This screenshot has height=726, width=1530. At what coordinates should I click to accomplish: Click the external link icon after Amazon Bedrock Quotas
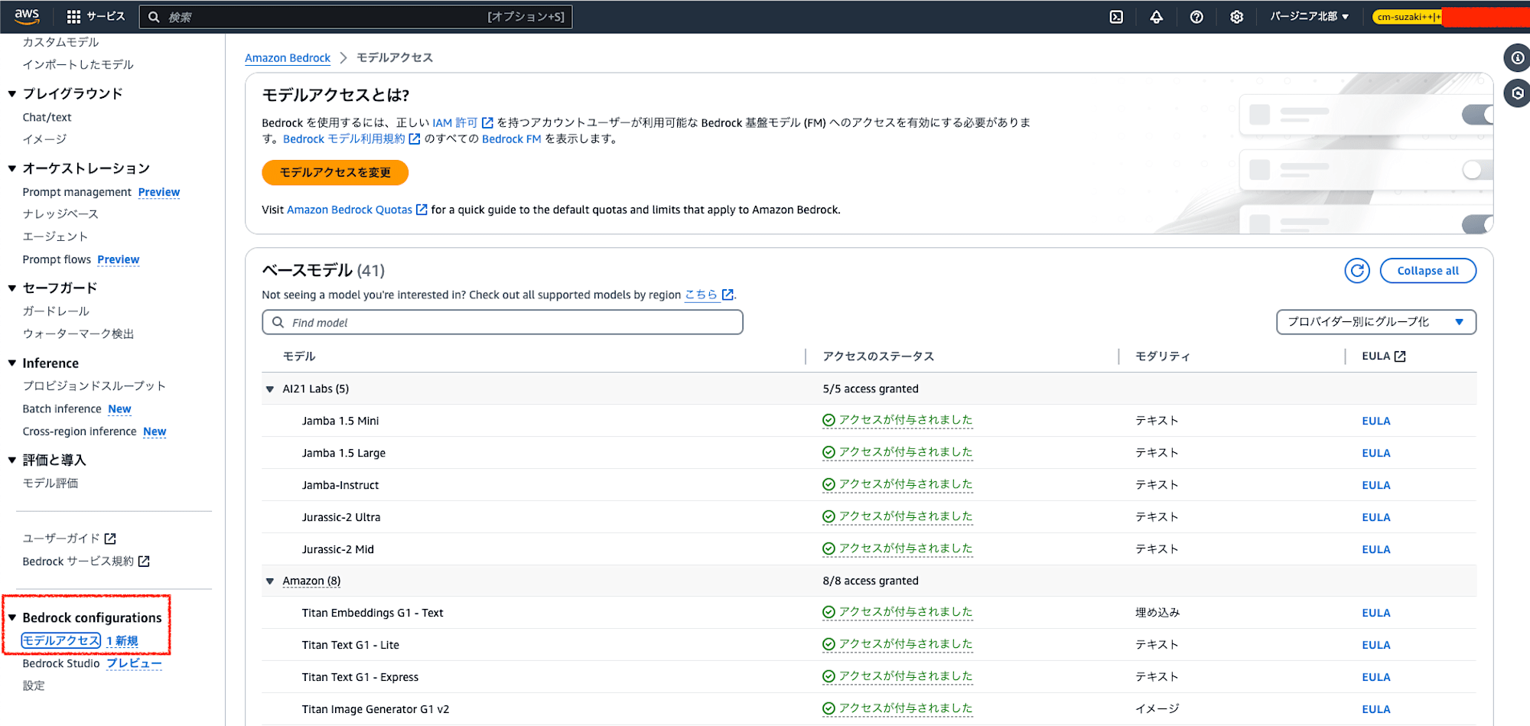tap(422, 210)
